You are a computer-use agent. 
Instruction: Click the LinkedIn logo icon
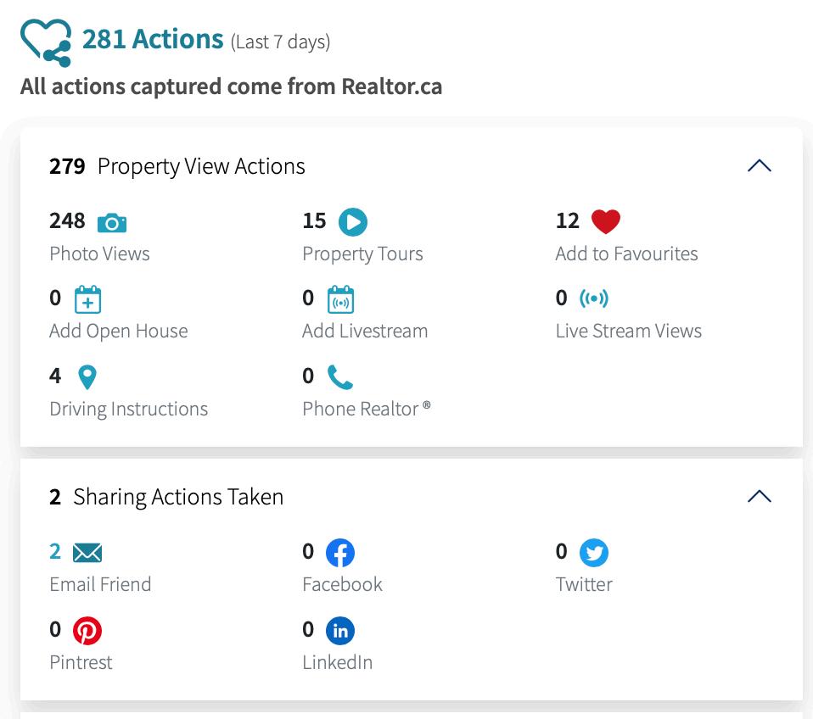(x=339, y=631)
